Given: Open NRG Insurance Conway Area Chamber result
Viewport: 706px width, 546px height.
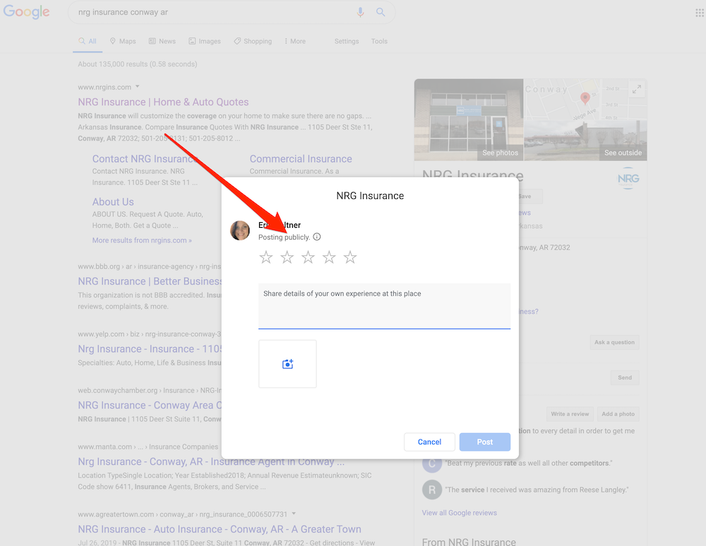Looking at the screenshot, I should (x=150, y=405).
